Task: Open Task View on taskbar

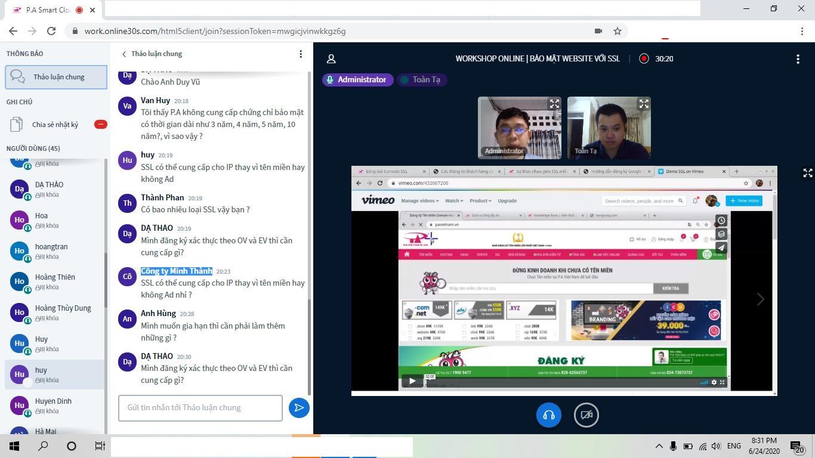Action: point(100,446)
